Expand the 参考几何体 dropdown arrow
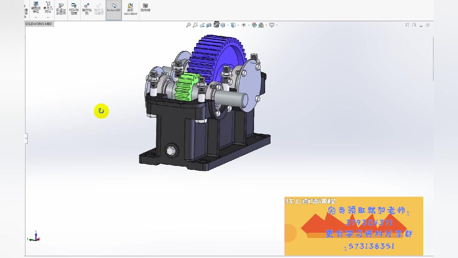This screenshot has width=458, height=258. (x=48, y=17)
